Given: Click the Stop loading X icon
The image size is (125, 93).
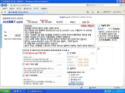Looking at the screenshot, I should coord(93,5).
